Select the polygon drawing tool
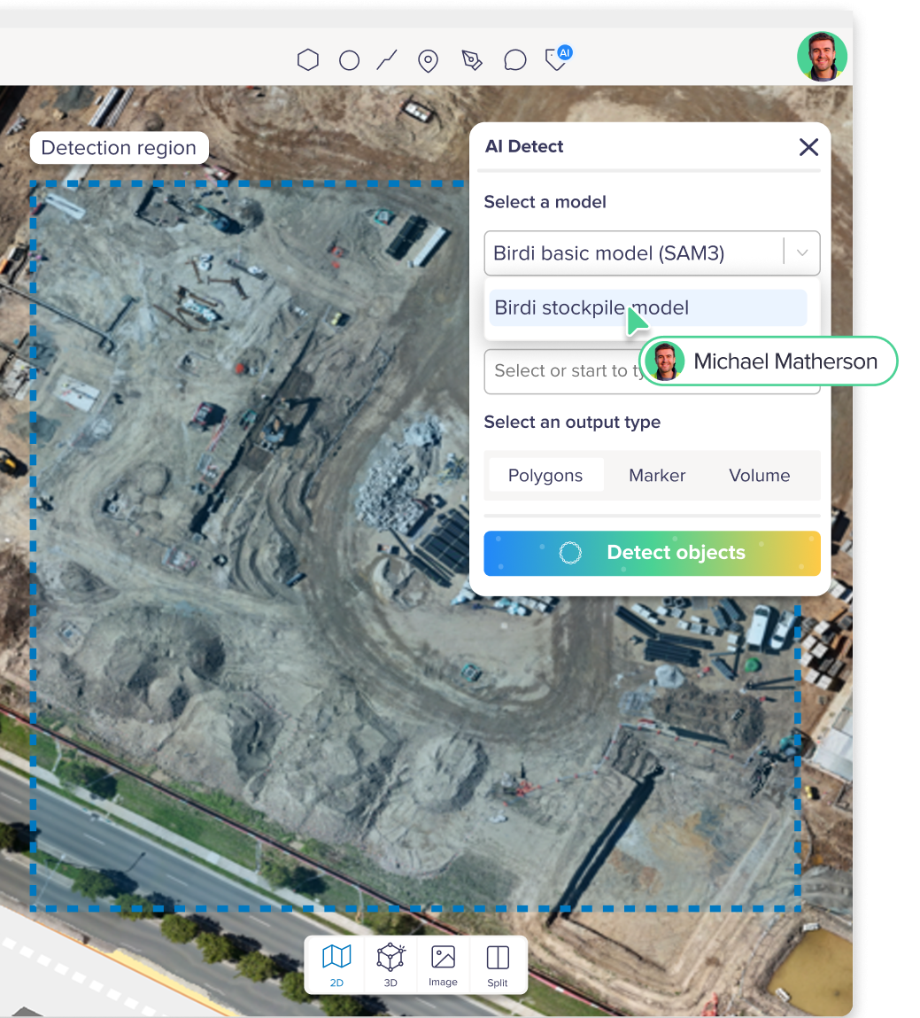The height and width of the screenshot is (1018, 920). (307, 59)
